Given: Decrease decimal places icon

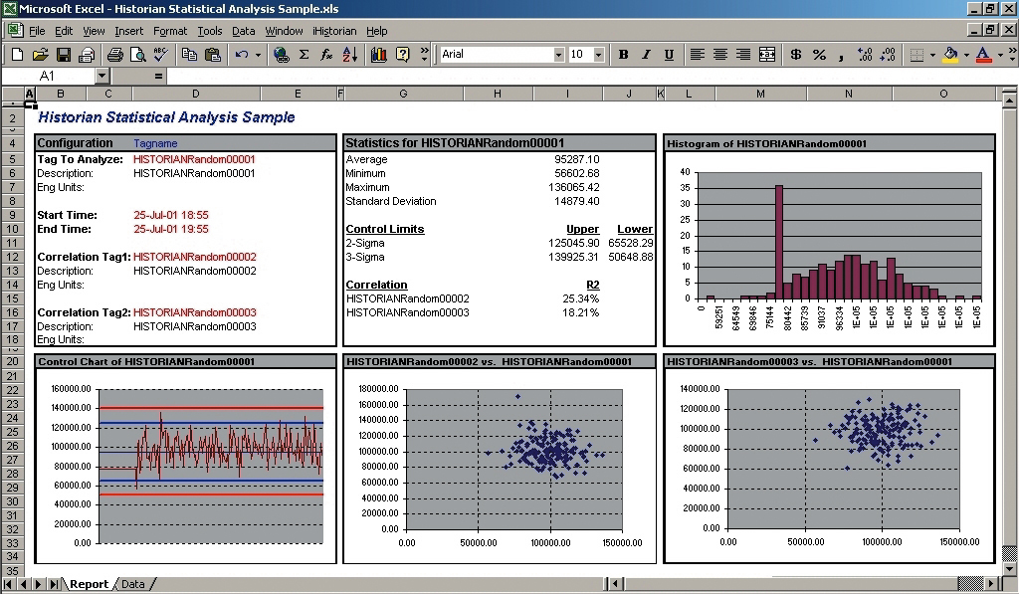Looking at the screenshot, I should pyautogui.click(x=888, y=55).
